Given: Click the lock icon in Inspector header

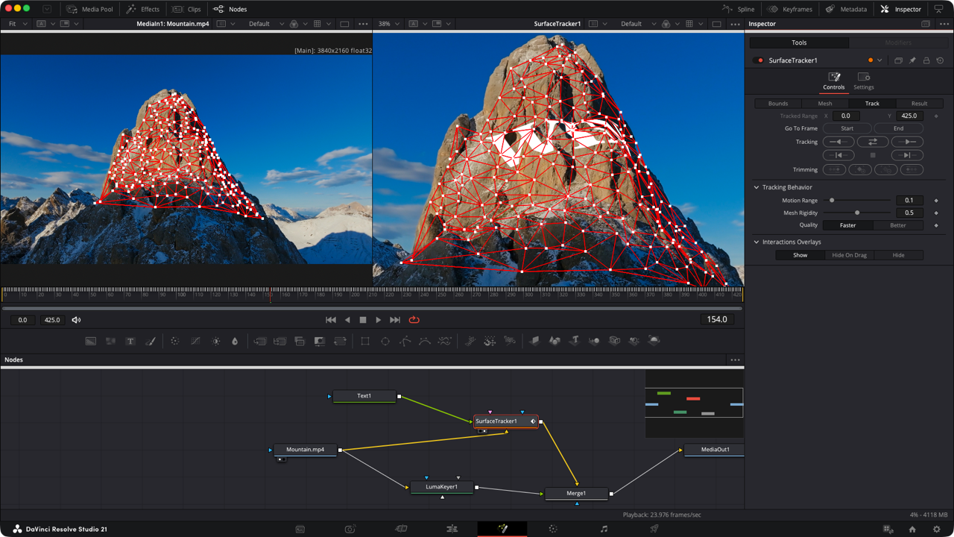Looking at the screenshot, I should [926, 60].
